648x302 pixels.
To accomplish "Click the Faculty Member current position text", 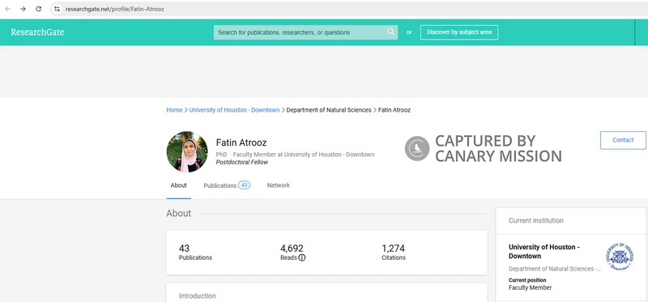I will tap(530, 287).
